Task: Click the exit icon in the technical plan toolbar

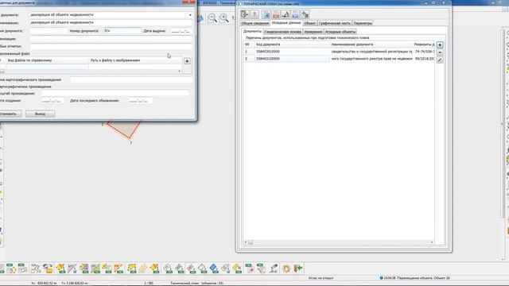Action: (x=244, y=14)
